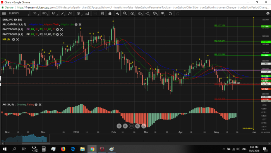Select the line drawing tool
Viewport: 271px width, 153px height.
pos(62,13)
